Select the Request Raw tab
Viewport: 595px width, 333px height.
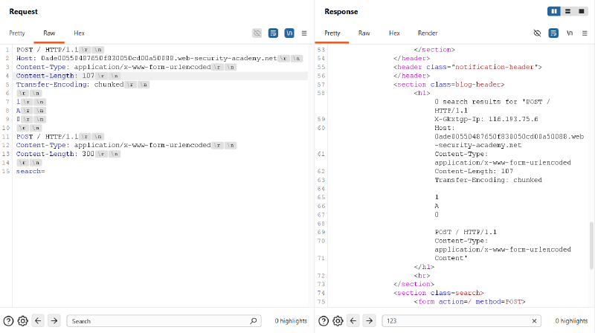point(49,33)
